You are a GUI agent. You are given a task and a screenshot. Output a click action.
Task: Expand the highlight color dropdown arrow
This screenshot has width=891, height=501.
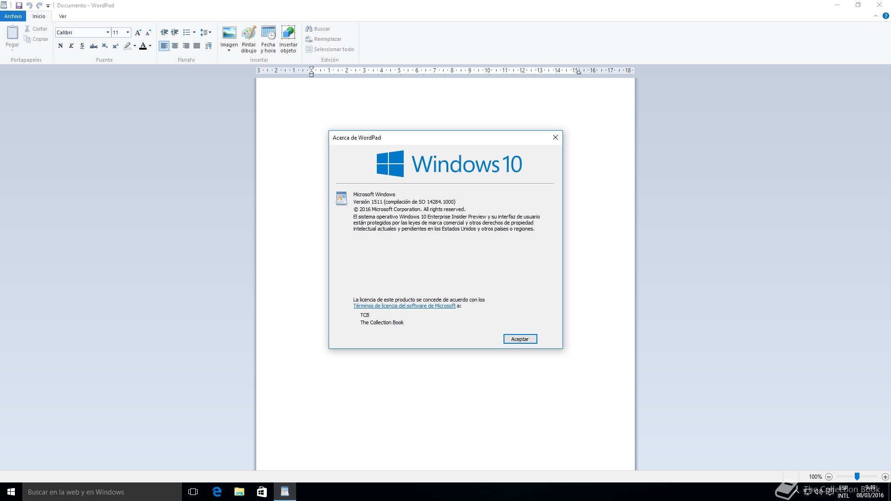point(135,46)
